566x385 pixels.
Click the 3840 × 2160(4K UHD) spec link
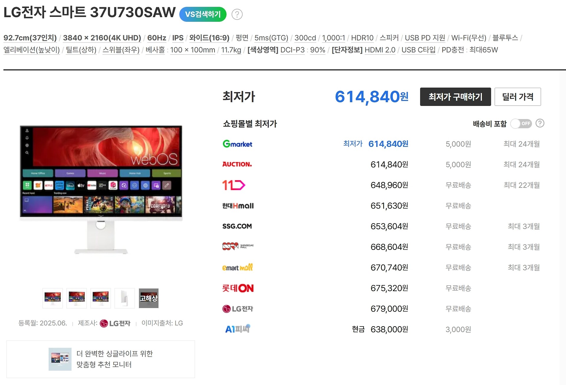(x=102, y=38)
